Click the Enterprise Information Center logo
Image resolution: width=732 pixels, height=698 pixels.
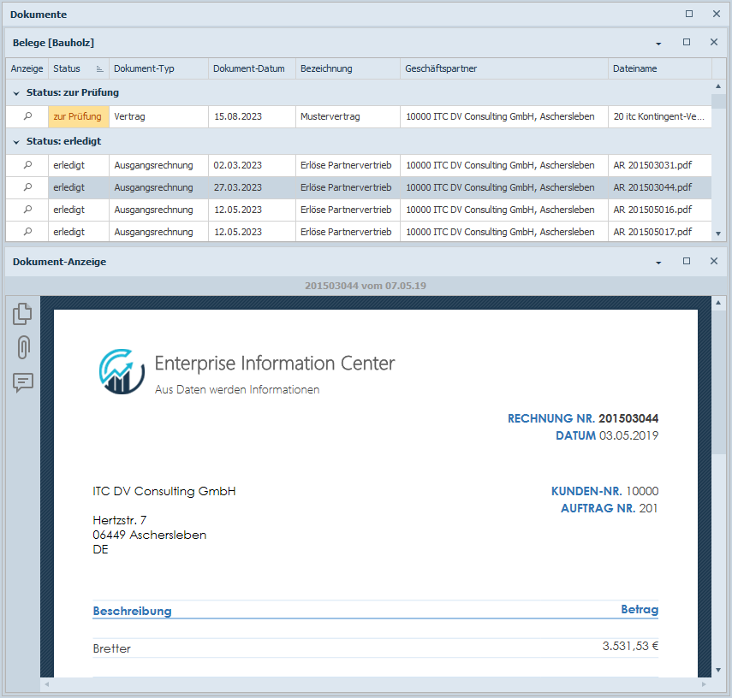122,371
